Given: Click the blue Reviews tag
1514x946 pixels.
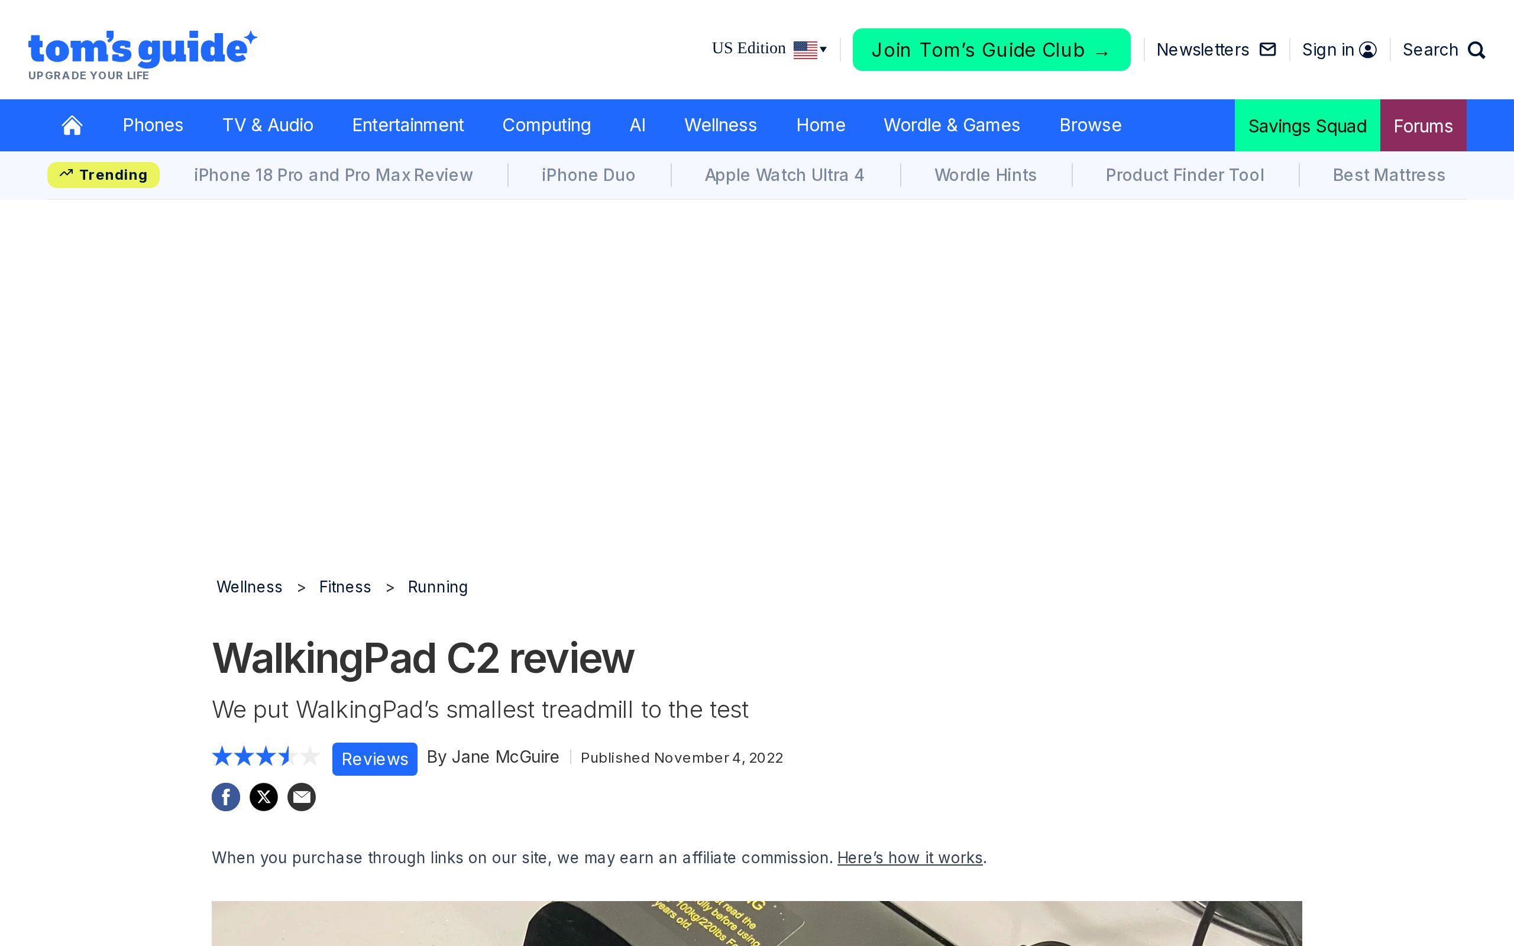Looking at the screenshot, I should click(375, 759).
